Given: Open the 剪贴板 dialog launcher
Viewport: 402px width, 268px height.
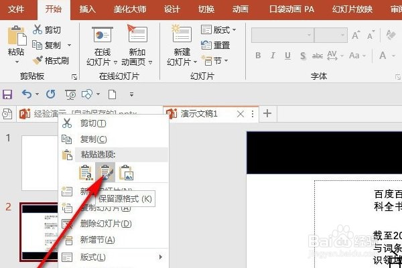Looking at the screenshot, I should tap(74, 77).
